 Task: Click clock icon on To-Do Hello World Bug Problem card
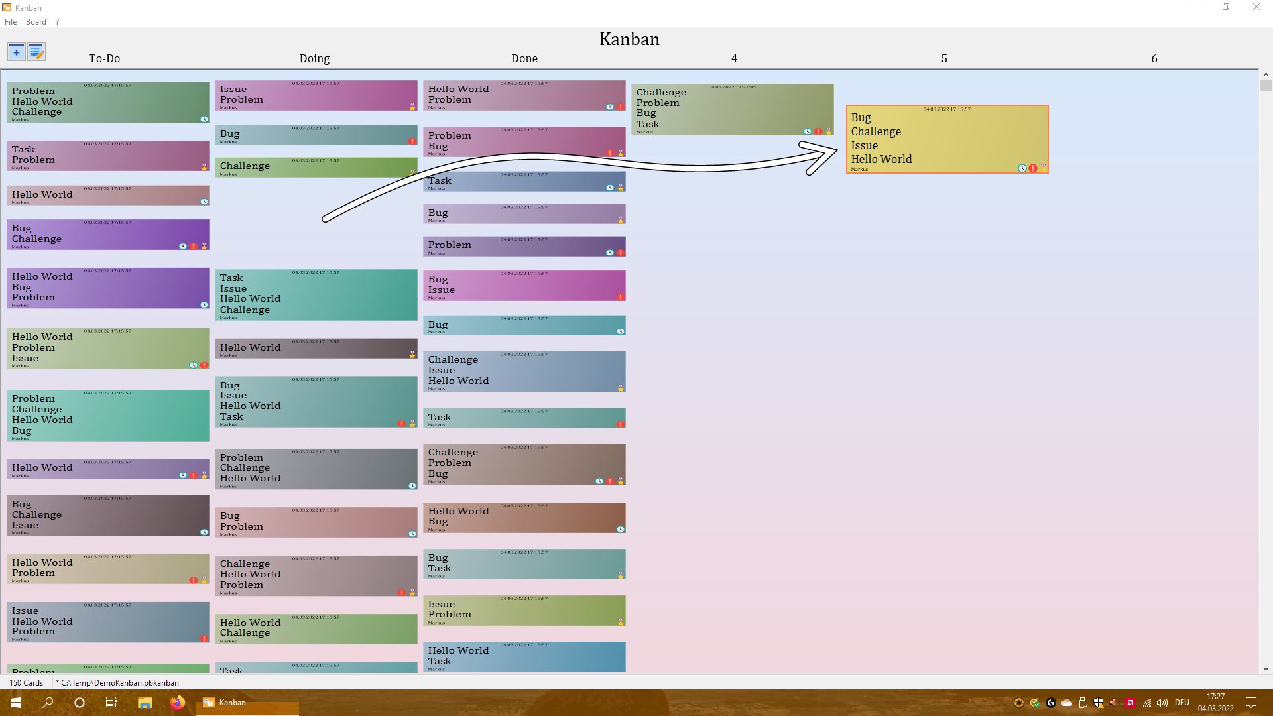(x=204, y=305)
